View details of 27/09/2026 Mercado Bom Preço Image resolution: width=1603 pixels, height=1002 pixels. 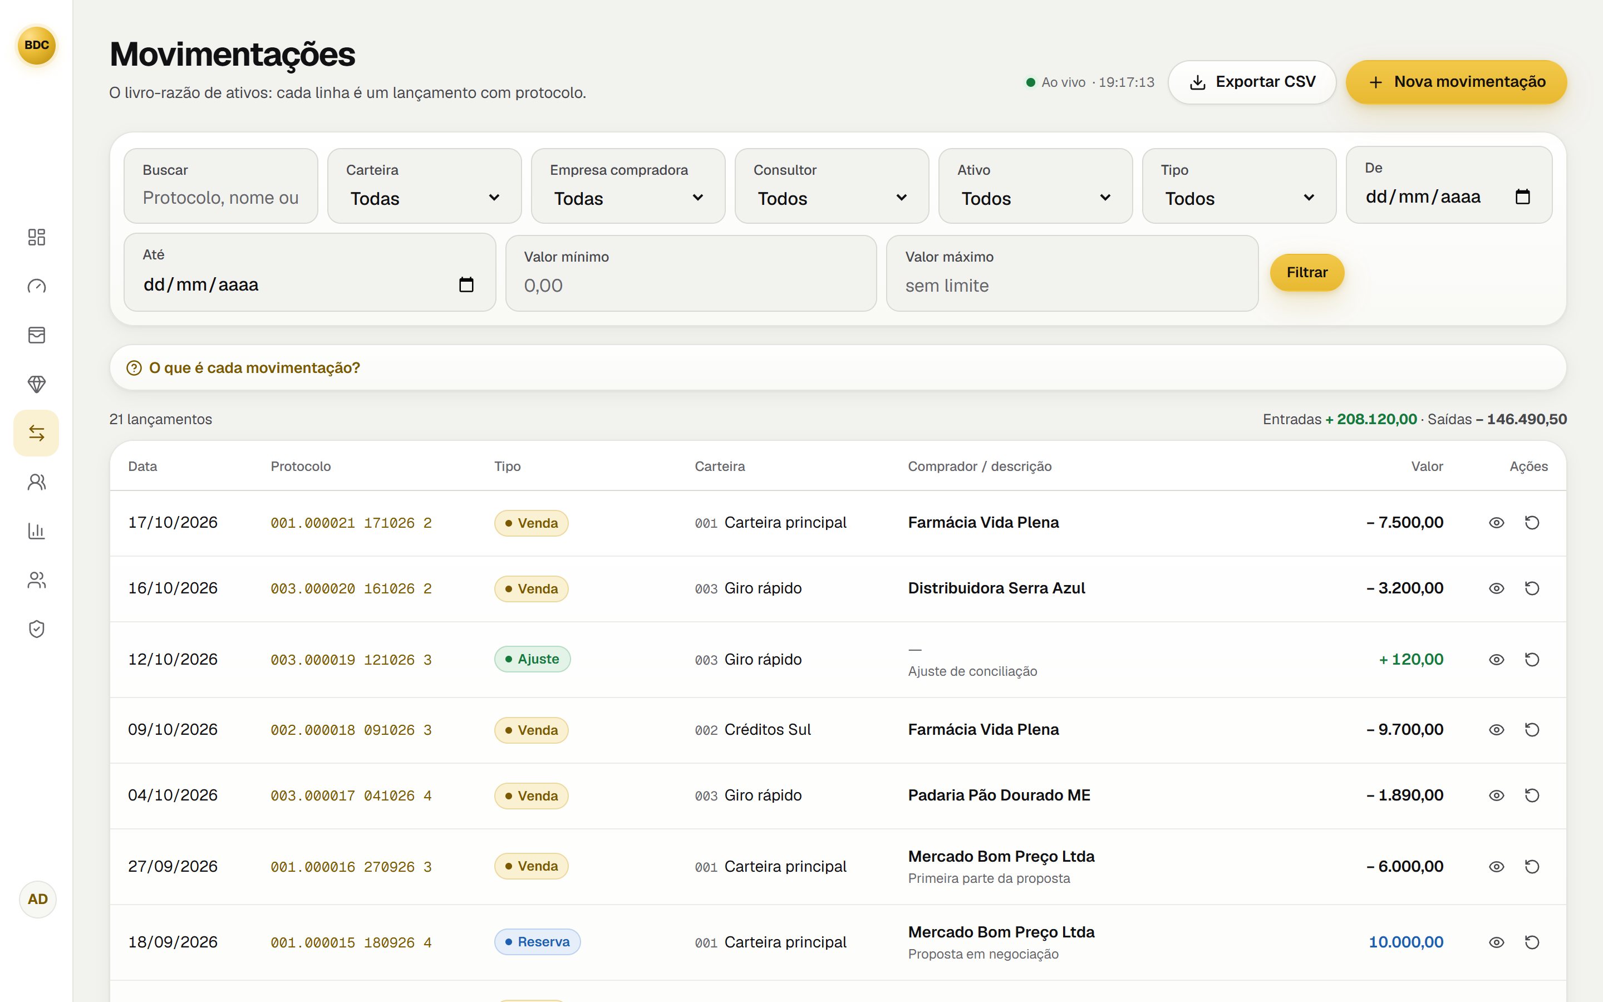click(x=1496, y=867)
